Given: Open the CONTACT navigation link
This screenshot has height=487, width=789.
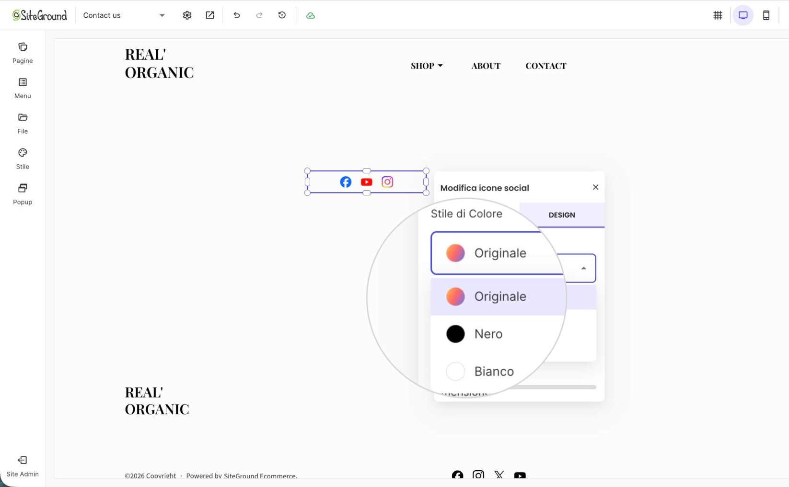Looking at the screenshot, I should point(546,66).
